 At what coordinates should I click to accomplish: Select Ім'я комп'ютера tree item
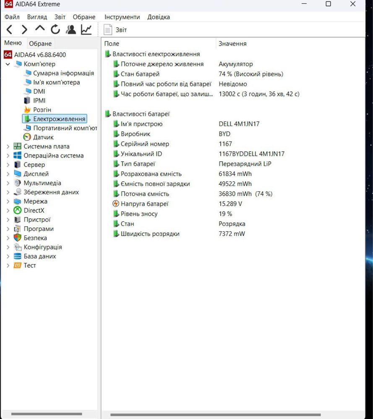57,82
